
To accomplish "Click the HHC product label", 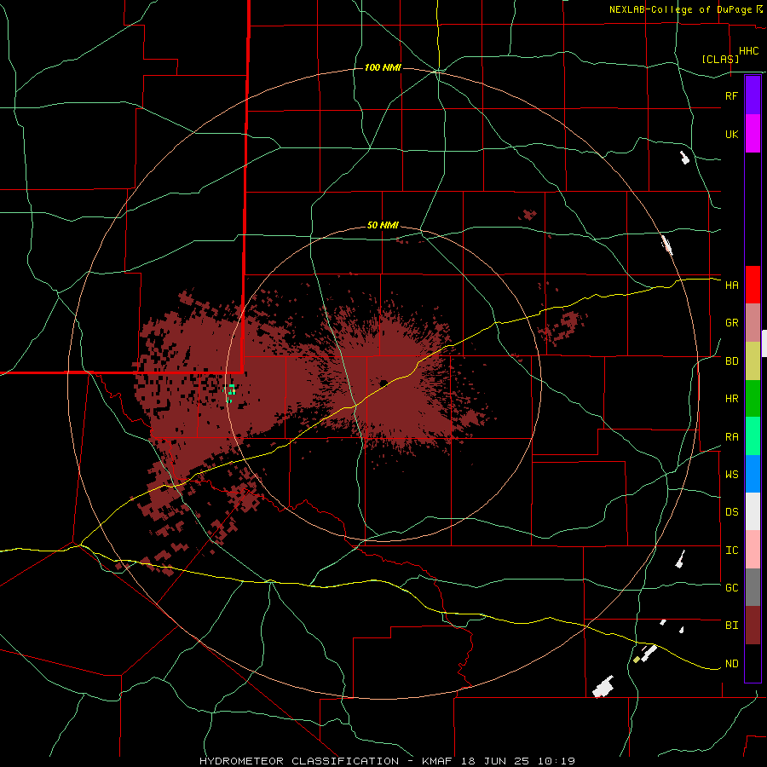I will [748, 51].
